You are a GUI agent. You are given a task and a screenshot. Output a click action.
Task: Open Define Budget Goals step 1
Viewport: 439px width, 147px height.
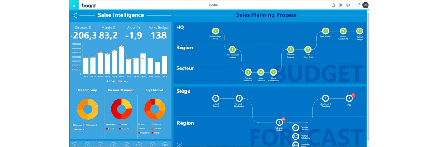[x=215, y=31]
